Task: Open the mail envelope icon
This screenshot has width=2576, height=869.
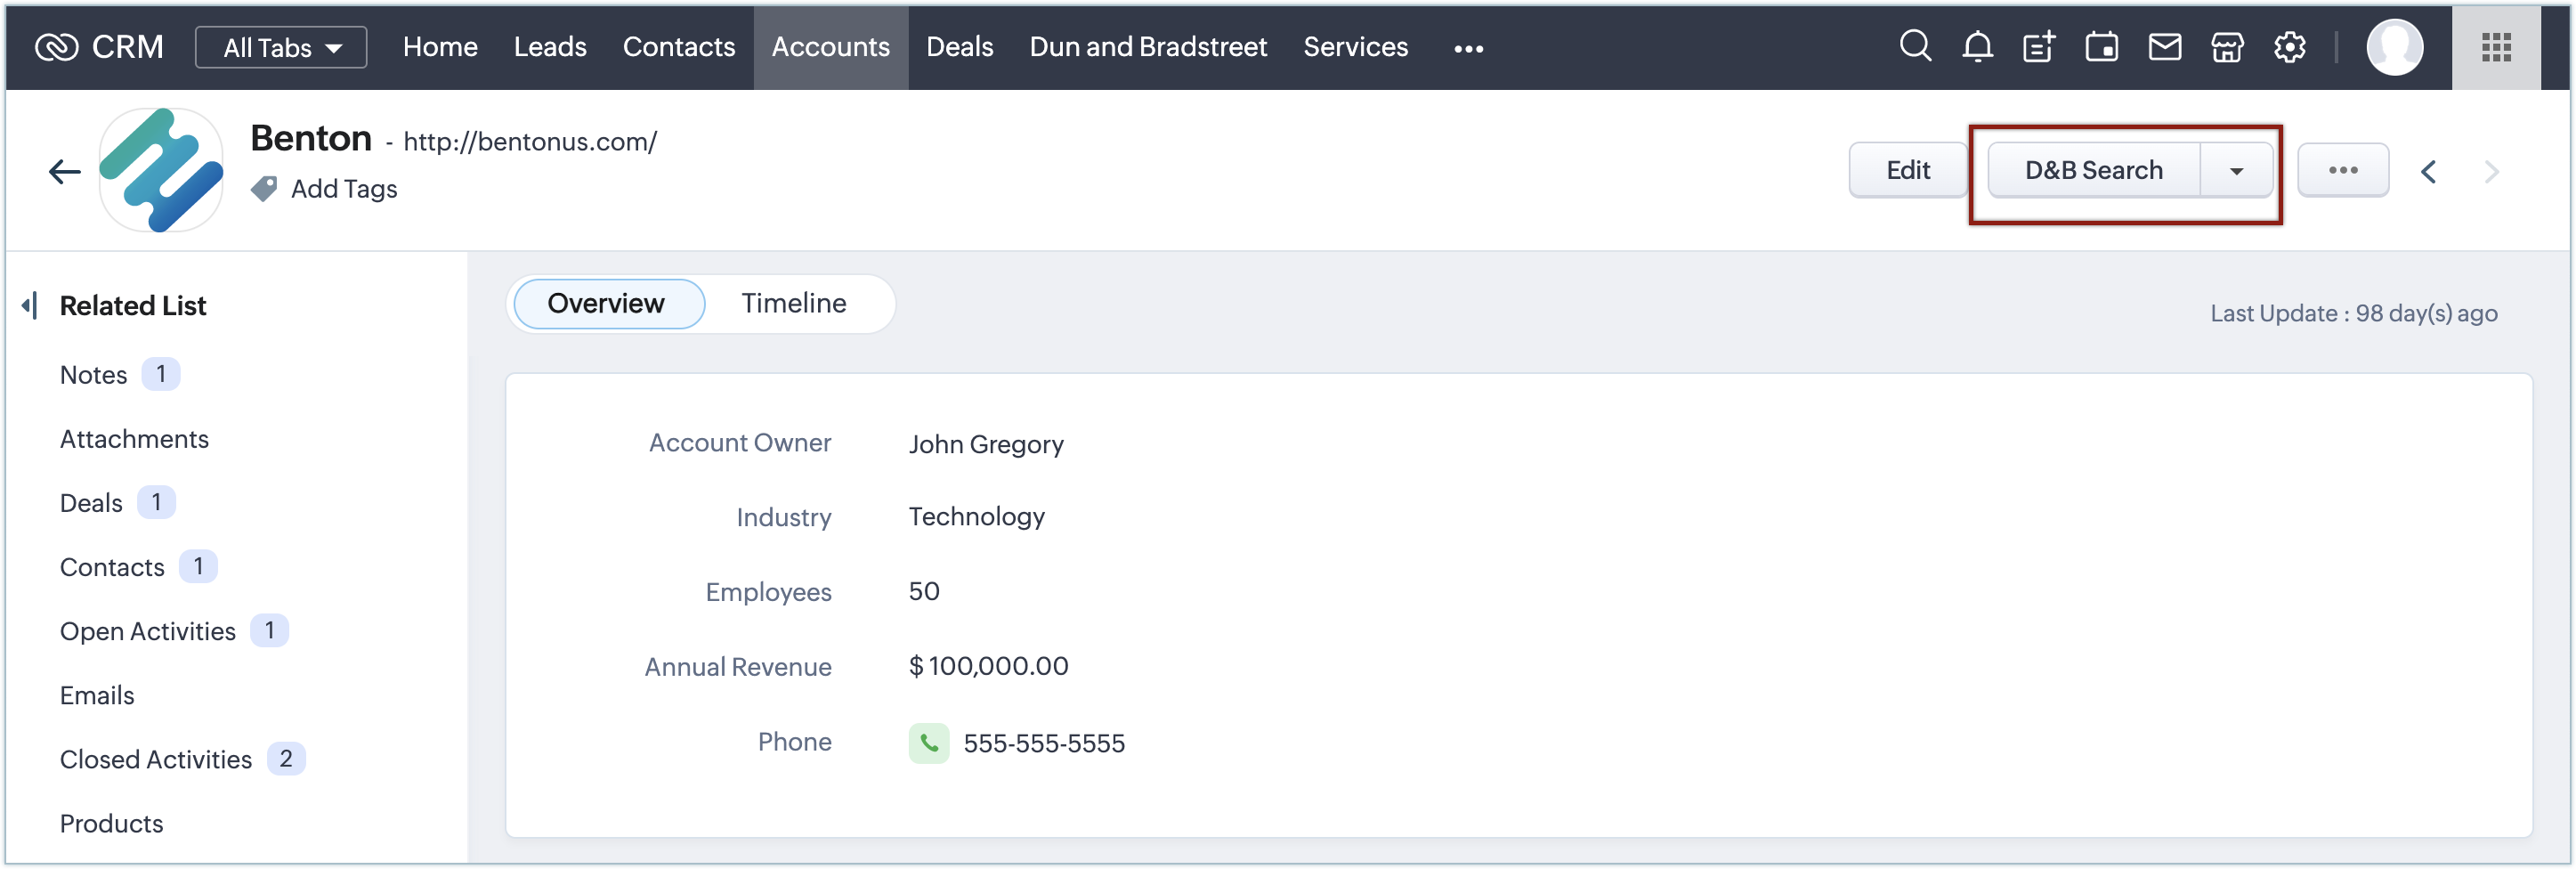Action: [x=2164, y=47]
